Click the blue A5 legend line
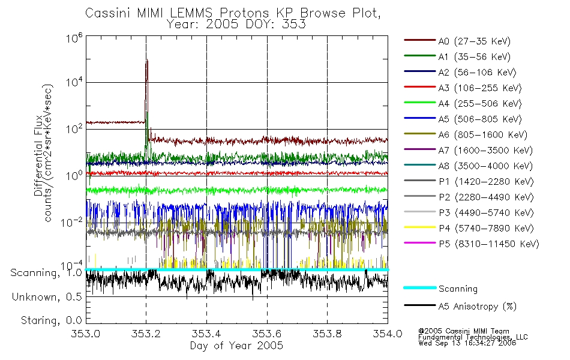The image size is (570, 360). point(419,118)
